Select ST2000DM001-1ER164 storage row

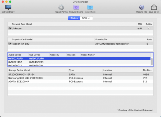tap(80, 74)
